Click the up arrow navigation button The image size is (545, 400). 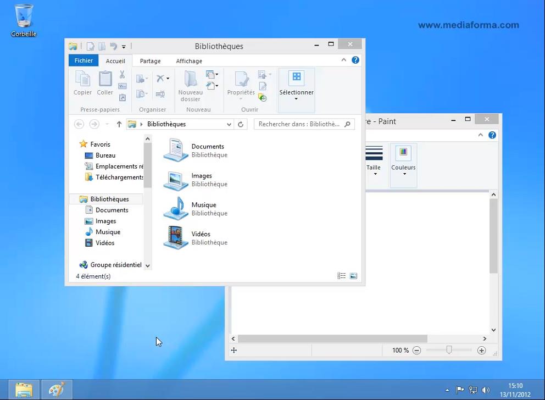pos(119,124)
